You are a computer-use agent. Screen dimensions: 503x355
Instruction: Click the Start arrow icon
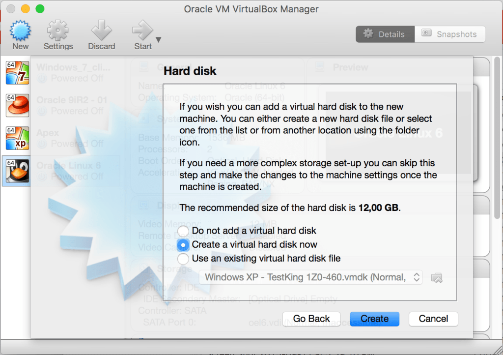tap(142, 31)
